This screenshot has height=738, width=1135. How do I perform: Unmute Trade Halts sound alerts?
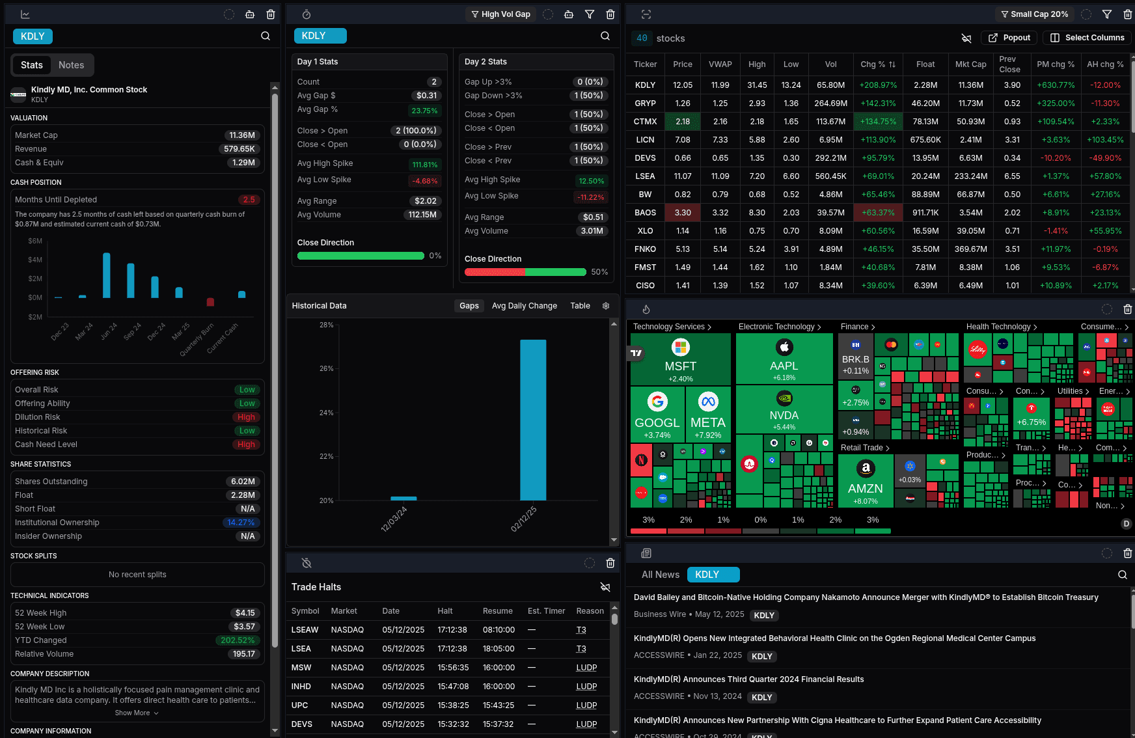[605, 587]
